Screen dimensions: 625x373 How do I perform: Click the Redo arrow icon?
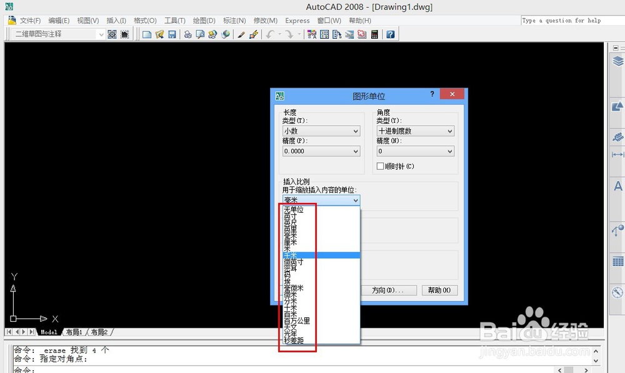pos(289,34)
